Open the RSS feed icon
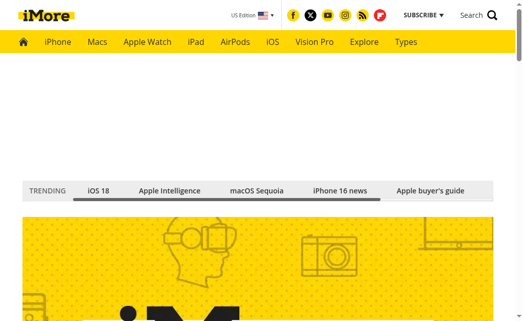523x321 pixels. pyautogui.click(x=362, y=15)
